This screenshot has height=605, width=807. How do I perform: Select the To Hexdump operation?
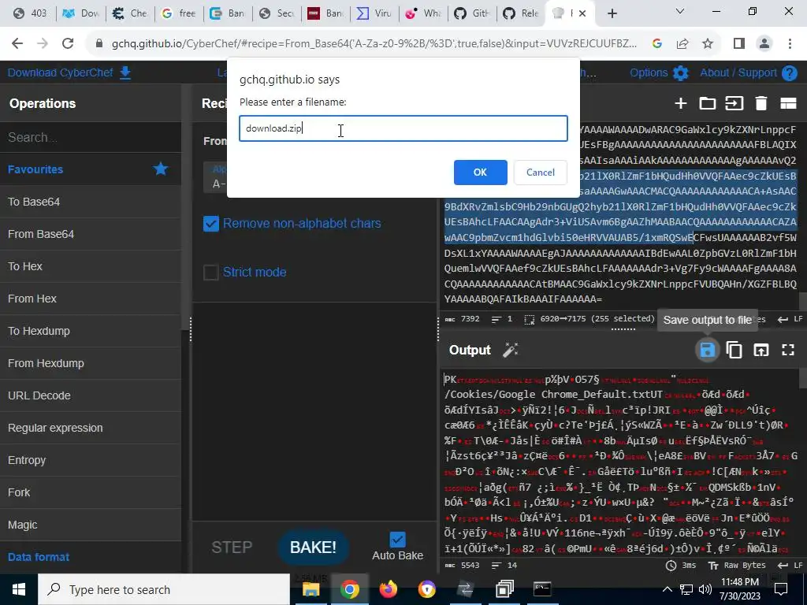(91, 332)
